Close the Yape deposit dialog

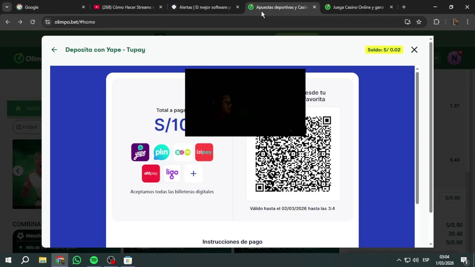point(414,50)
